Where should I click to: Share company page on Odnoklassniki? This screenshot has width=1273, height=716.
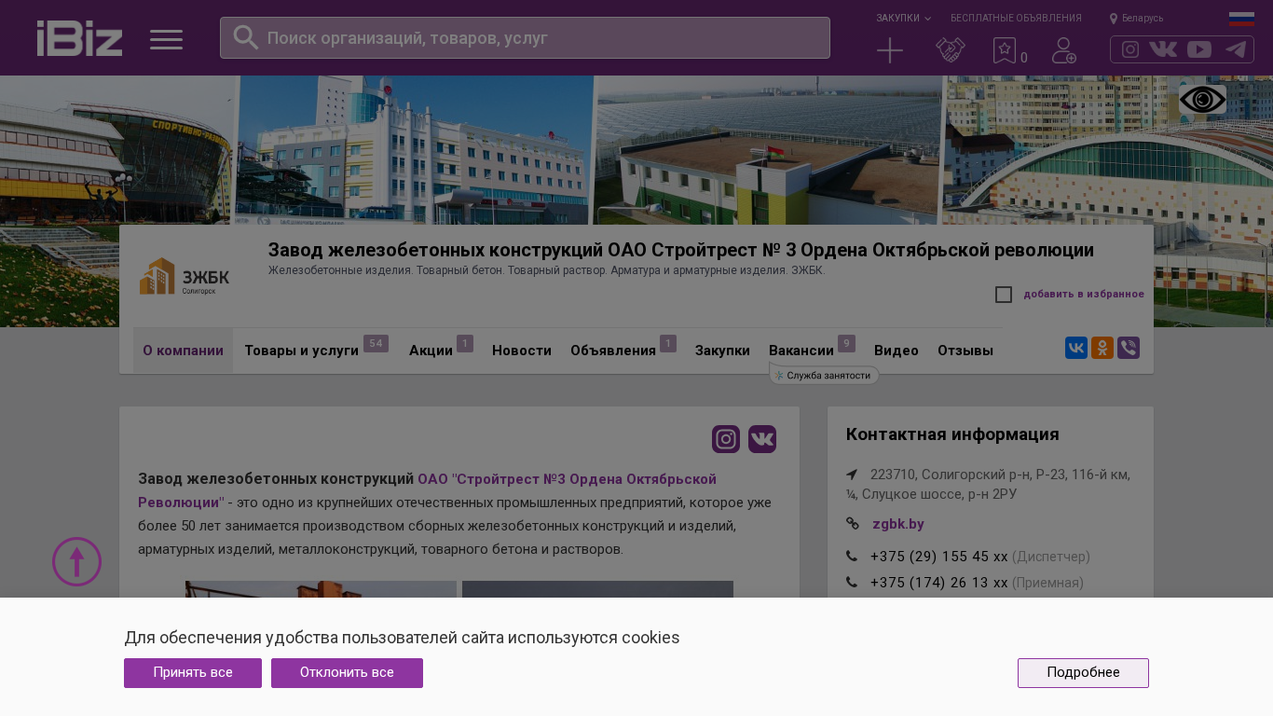point(1102,349)
